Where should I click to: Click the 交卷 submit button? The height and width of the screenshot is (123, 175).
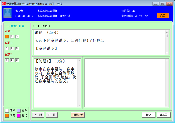(x=163, y=15)
